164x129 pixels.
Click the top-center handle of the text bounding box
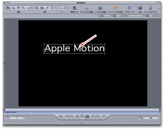coord(74,44)
